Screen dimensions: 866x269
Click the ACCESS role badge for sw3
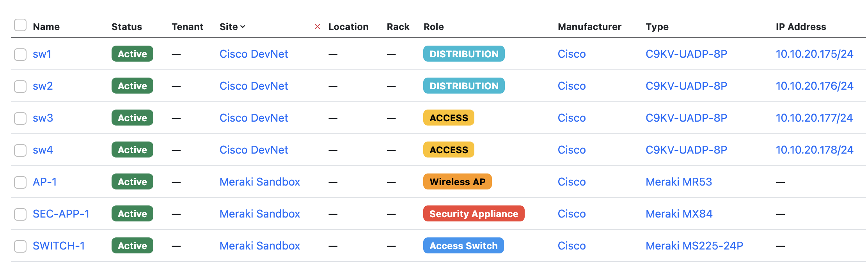point(449,118)
